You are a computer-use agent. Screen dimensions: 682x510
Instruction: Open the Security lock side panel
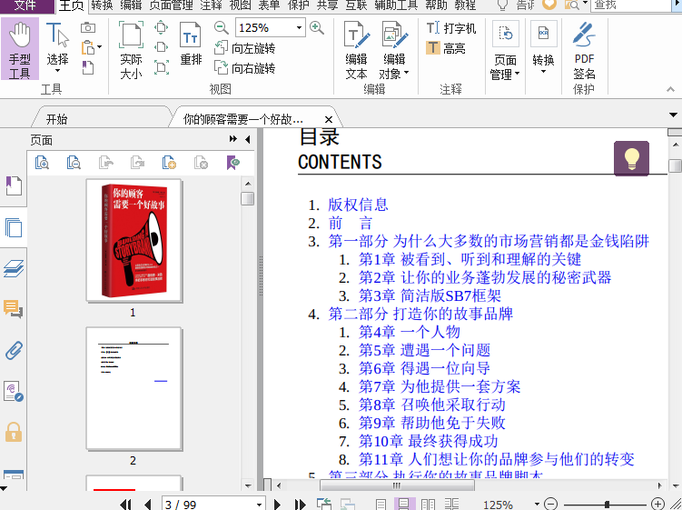coord(14,432)
